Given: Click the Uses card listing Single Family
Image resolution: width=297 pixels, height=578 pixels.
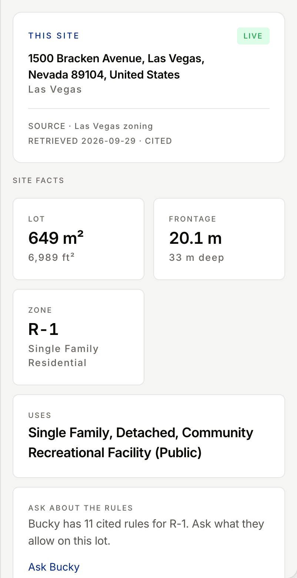Looking at the screenshot, I should click(149, 436).
